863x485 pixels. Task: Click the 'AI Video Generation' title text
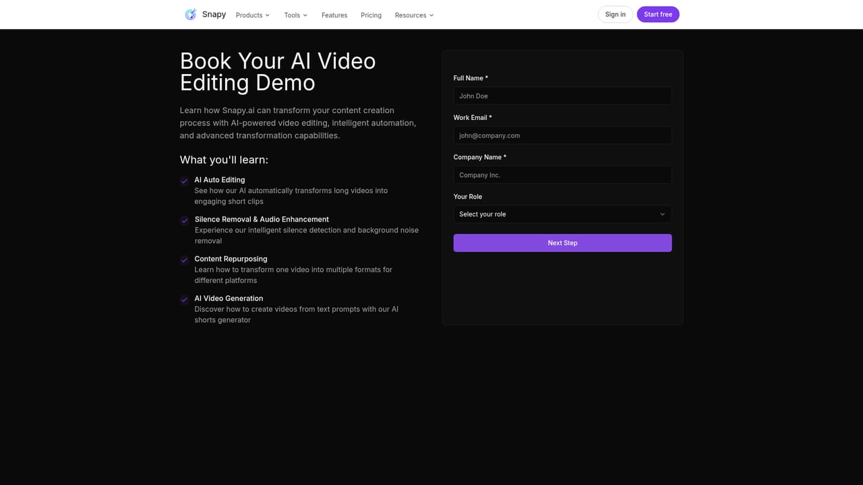click(229, 298)
